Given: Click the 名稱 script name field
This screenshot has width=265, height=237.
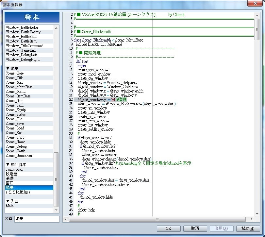Looking at the screenshot, I should (x=37, y=219).
